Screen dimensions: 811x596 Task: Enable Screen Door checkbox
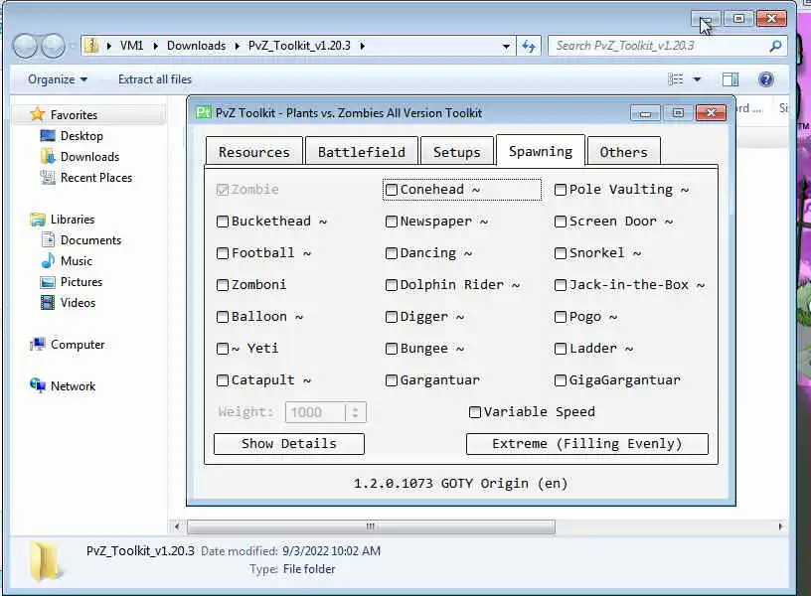pos(561,222)
